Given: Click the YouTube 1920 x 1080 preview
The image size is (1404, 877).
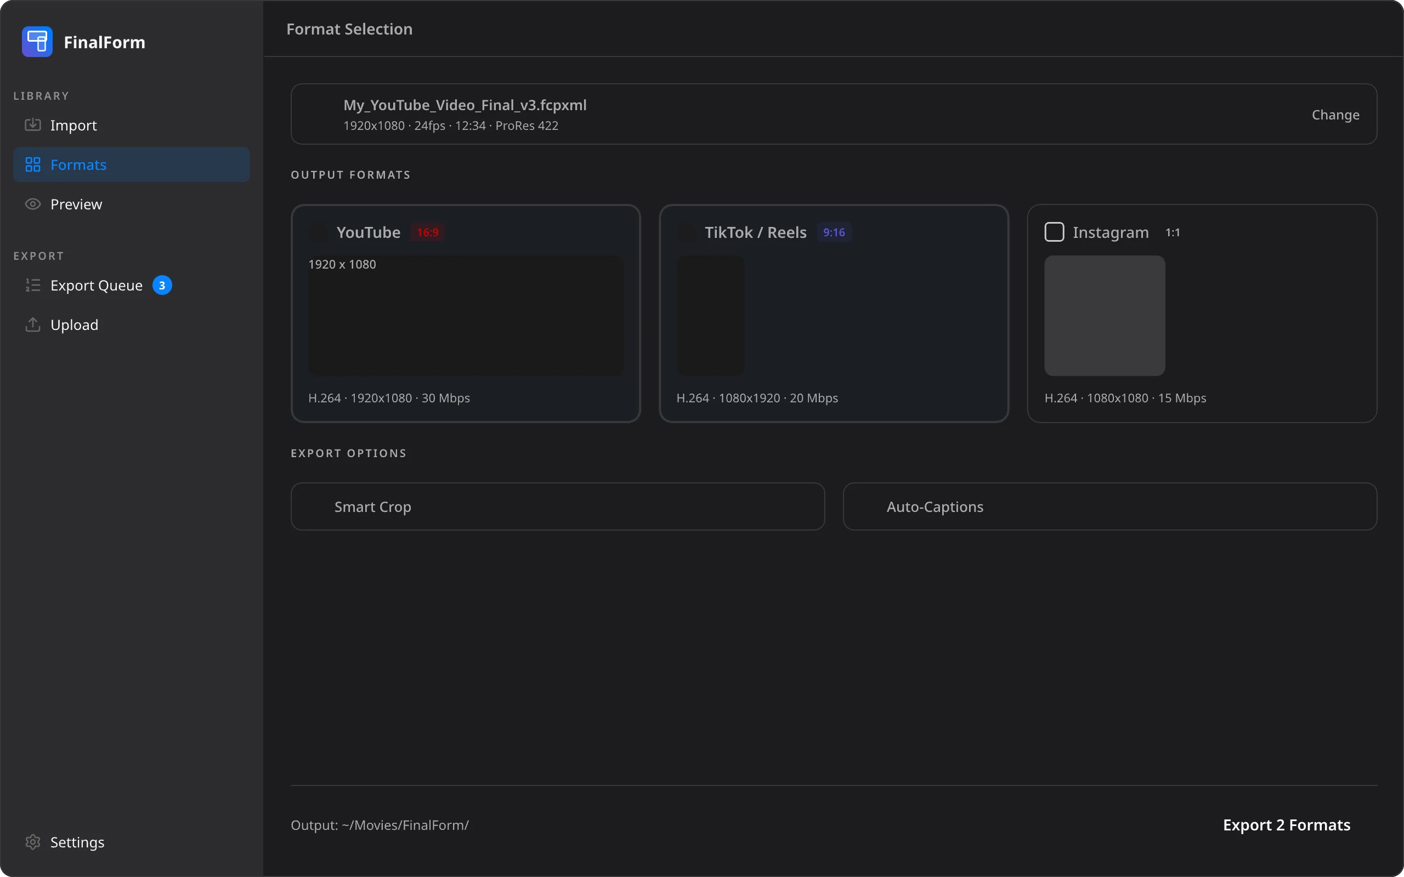Looking at the screenshot, I should coord(465,316).
